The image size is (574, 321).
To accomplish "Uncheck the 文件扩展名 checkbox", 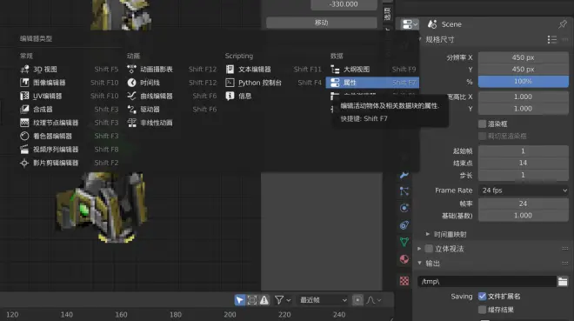I will pos(482,296).
